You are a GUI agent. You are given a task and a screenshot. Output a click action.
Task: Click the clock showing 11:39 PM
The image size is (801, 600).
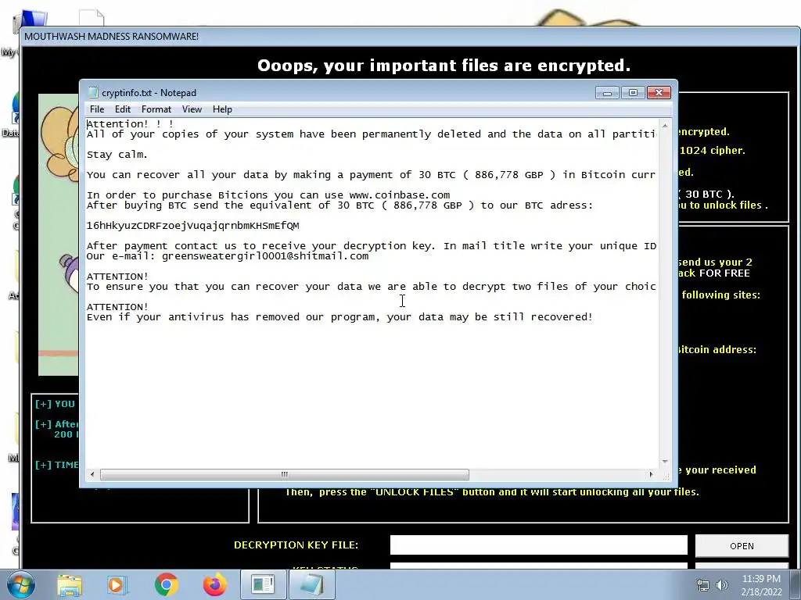[761, 579]
